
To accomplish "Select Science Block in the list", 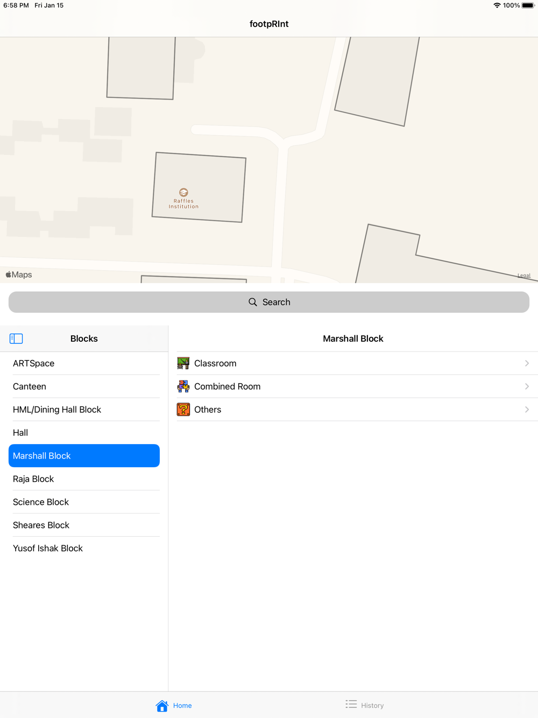I will pyautogui.click(x=84, y=502).
